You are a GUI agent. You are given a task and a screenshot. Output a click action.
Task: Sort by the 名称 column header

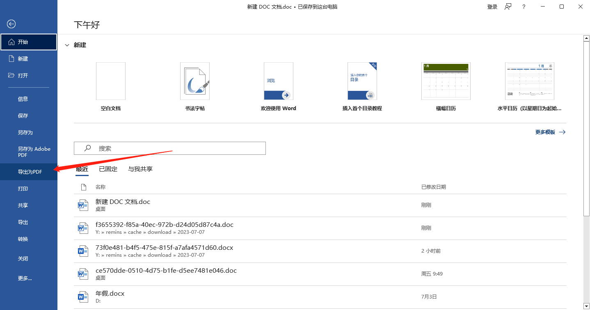pos(101,187)
